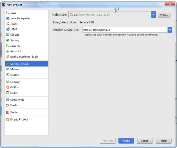
Task: Click the Java Enterprise icon
Action: pyautogui.click(x=8, y=18)
